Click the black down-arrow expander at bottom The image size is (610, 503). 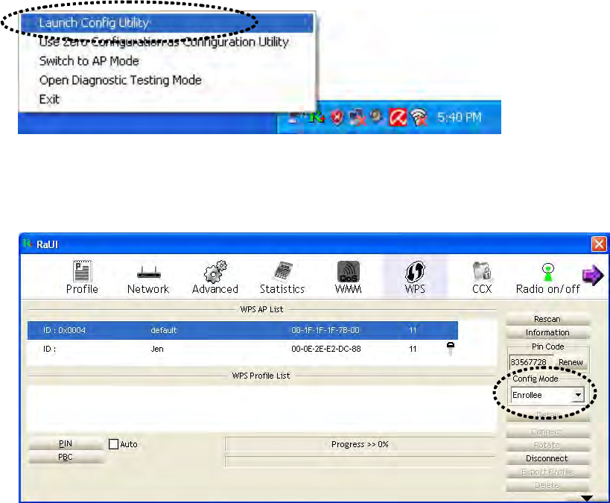[x=587, y=499]
